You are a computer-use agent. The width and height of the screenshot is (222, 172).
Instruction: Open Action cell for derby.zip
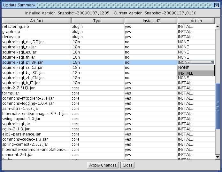[196, 37]
